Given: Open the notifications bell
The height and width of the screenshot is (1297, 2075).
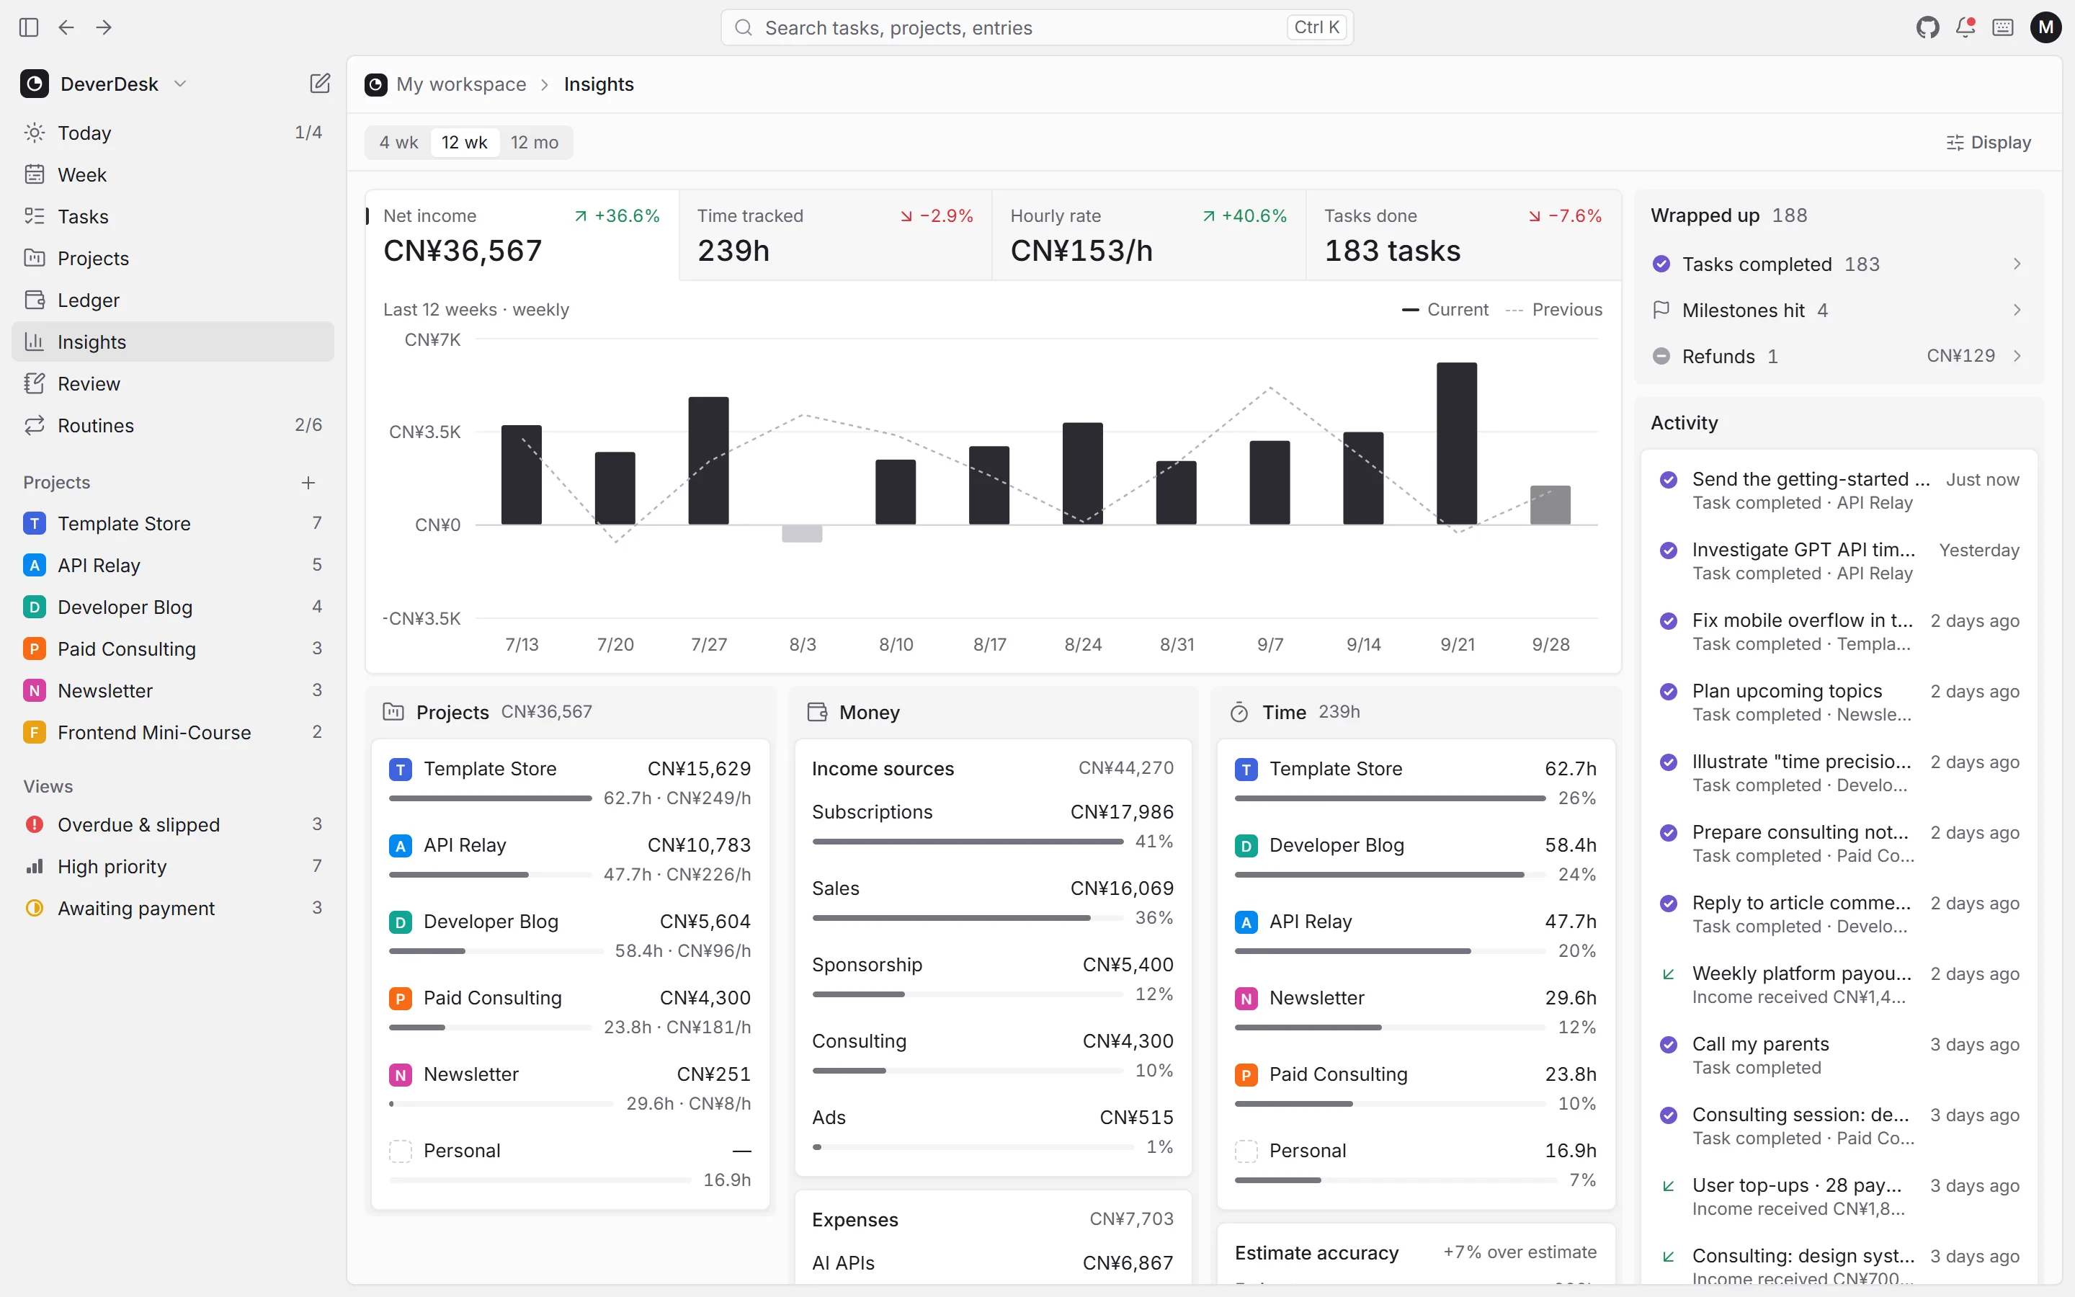Looking at the screenshot, I should pos(1965,27).
